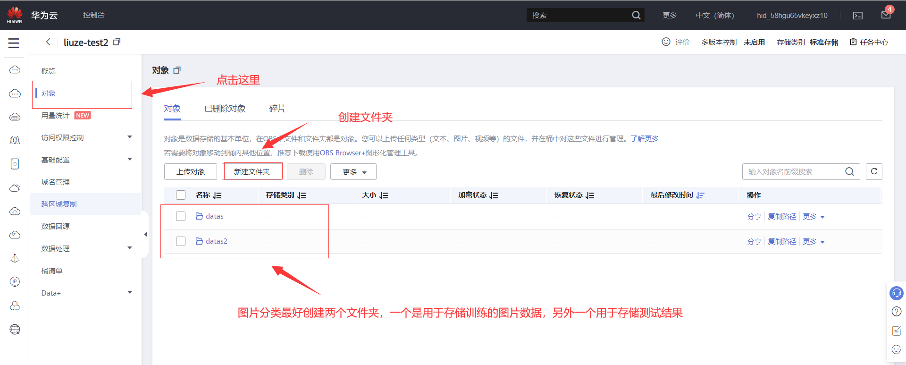
Task: Expand the 访问权限控制 menu
Action: [130, 137]
